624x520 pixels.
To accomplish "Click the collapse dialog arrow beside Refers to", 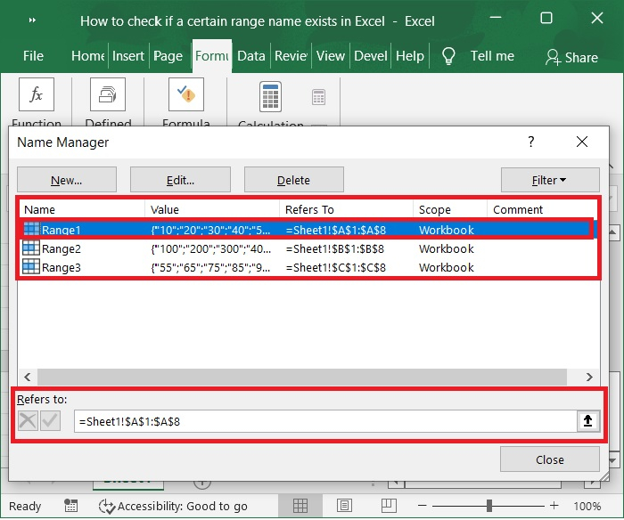I will [587, 421].
